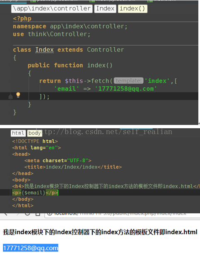Click the browser address bar URL
The image size is (200, 254).
[x=120, y=214]
